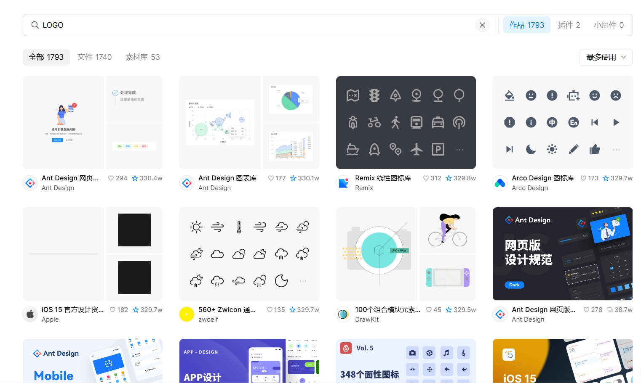The height and width of the screenshot is (383, 641).
Task: Open title link iOS 15 官方设计资...
Action: tap(72, 310)
